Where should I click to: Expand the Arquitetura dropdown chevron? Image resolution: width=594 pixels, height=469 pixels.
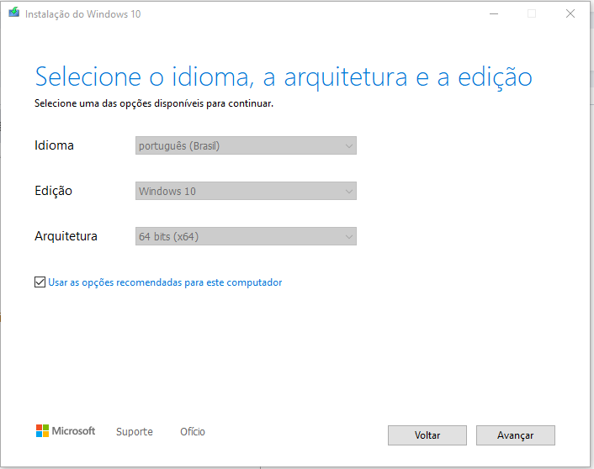tap(349, 236)
